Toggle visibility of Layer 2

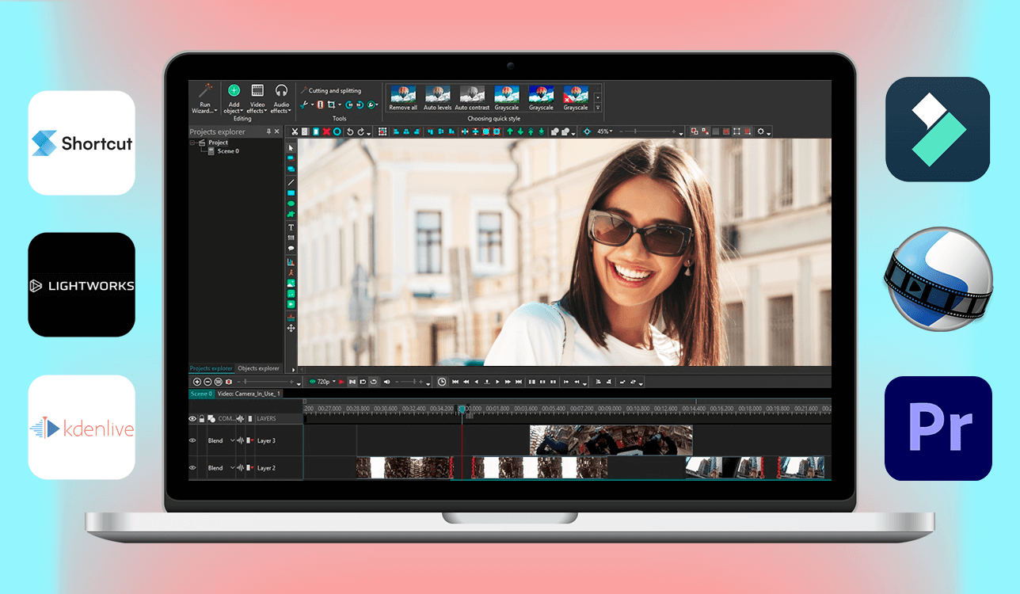[192, 468]
